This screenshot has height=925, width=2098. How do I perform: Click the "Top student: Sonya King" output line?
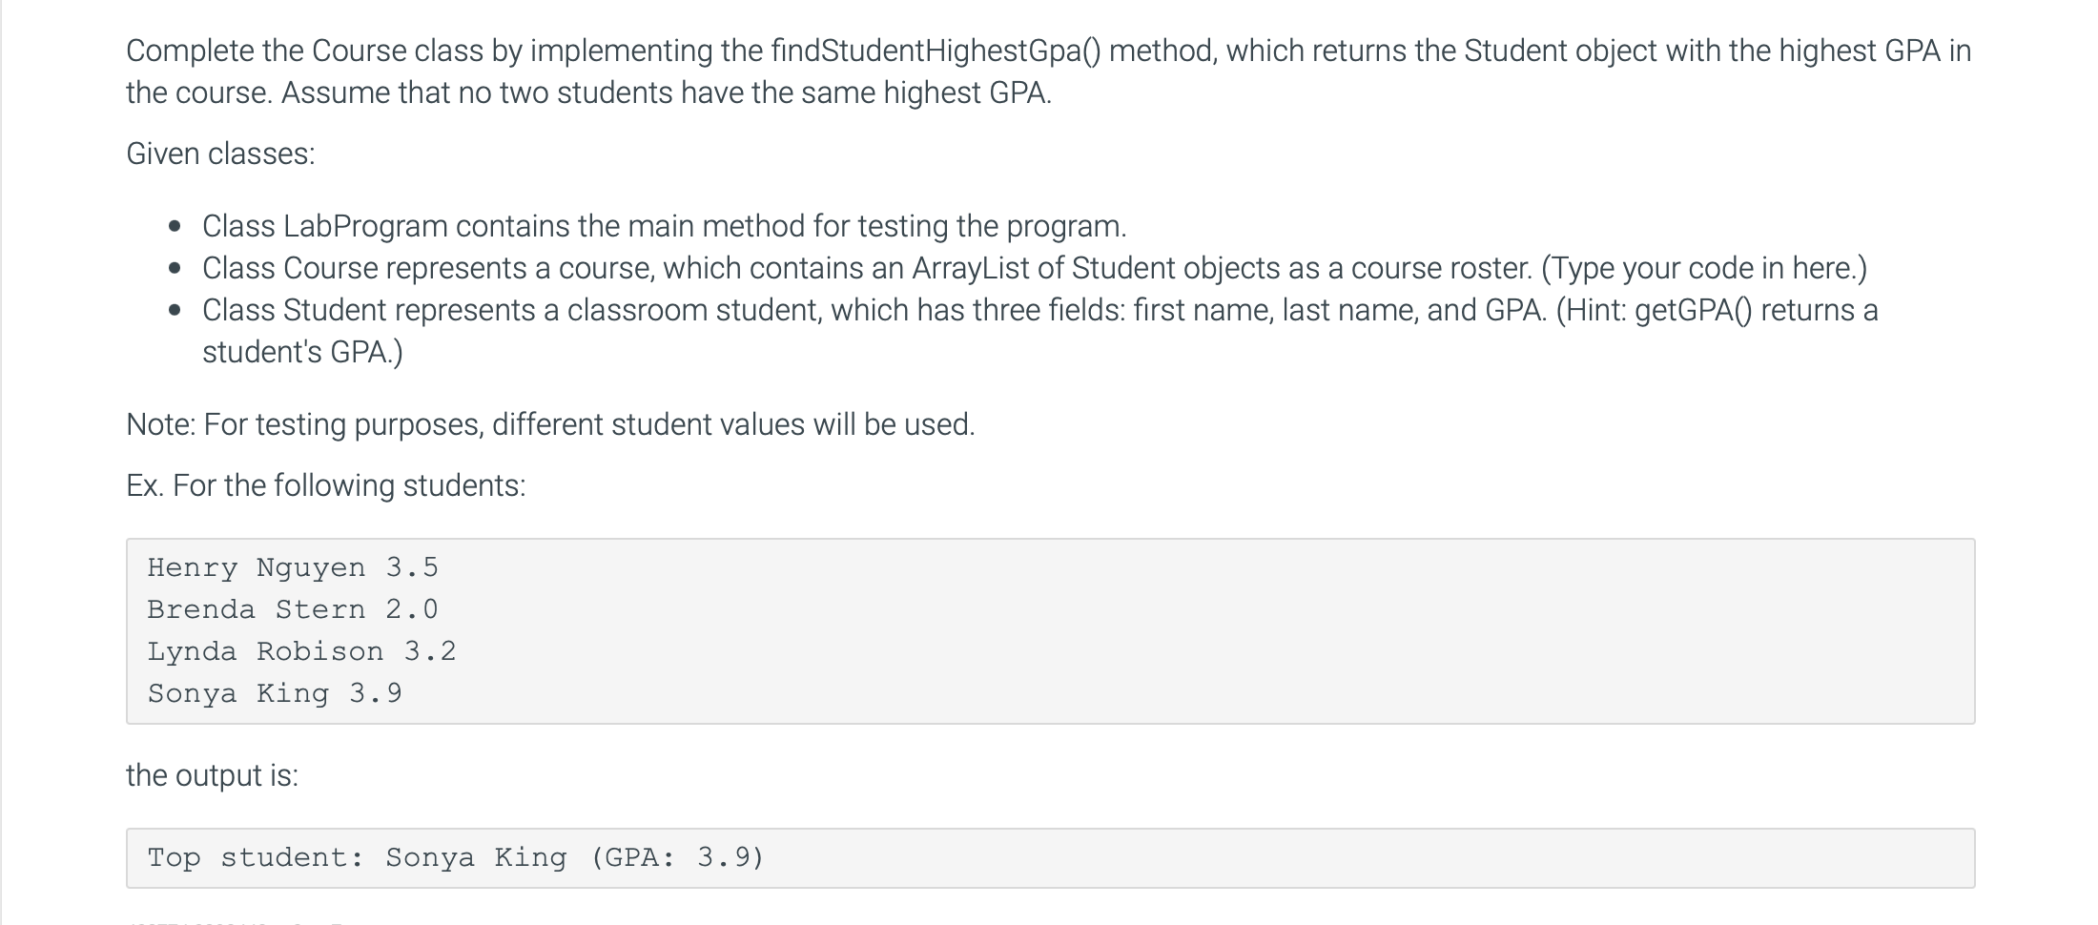pos(357,857)
